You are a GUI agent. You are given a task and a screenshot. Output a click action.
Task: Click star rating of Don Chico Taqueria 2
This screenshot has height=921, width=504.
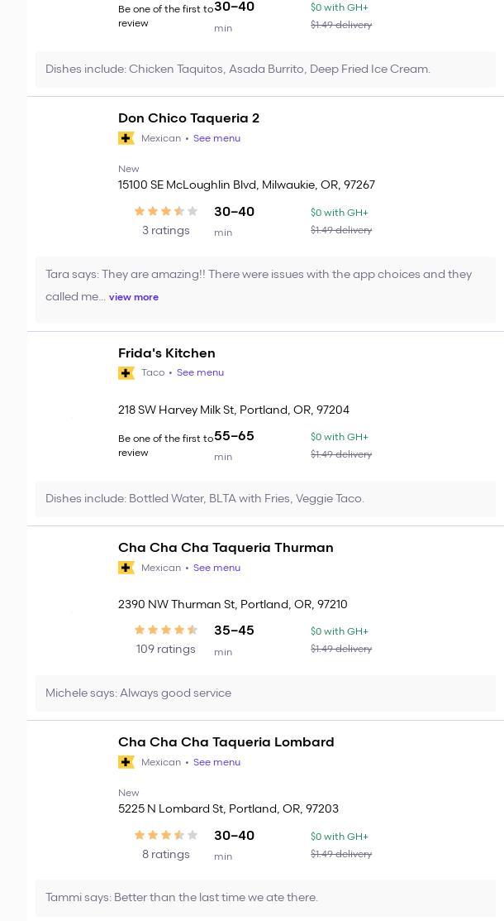pyautogui.click(x=165, y=212)
